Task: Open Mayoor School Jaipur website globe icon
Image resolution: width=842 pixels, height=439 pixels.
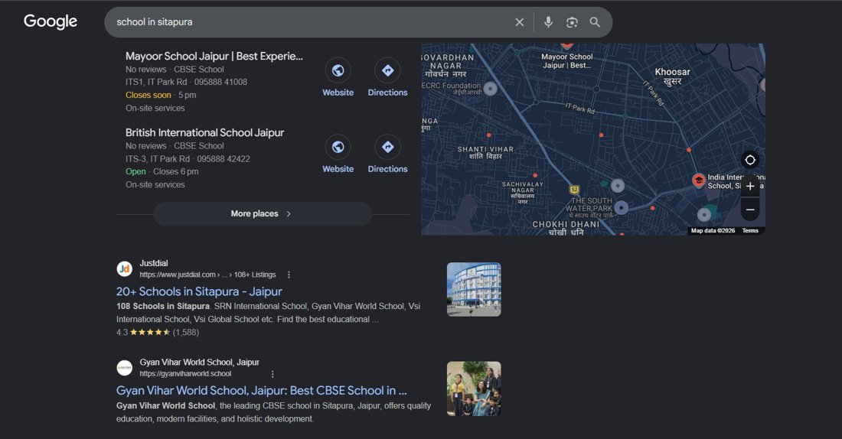Action: [x=338, y=70]
